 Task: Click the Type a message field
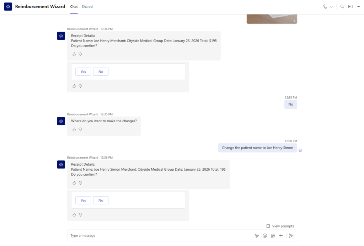(160, 236)
